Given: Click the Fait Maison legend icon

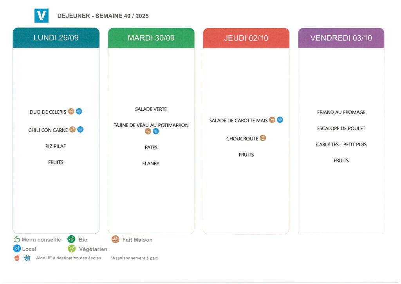Looking at the screenshot, I should click(115, 239).
